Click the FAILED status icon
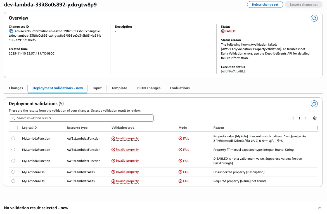The height and width of the screenshot is (214, 327). click(x=223, y=31)
